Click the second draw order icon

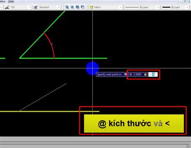[x=72, y=7]
